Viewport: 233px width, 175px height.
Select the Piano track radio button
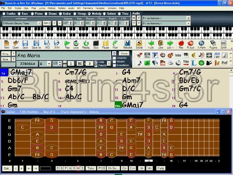(x=32, y=14)
